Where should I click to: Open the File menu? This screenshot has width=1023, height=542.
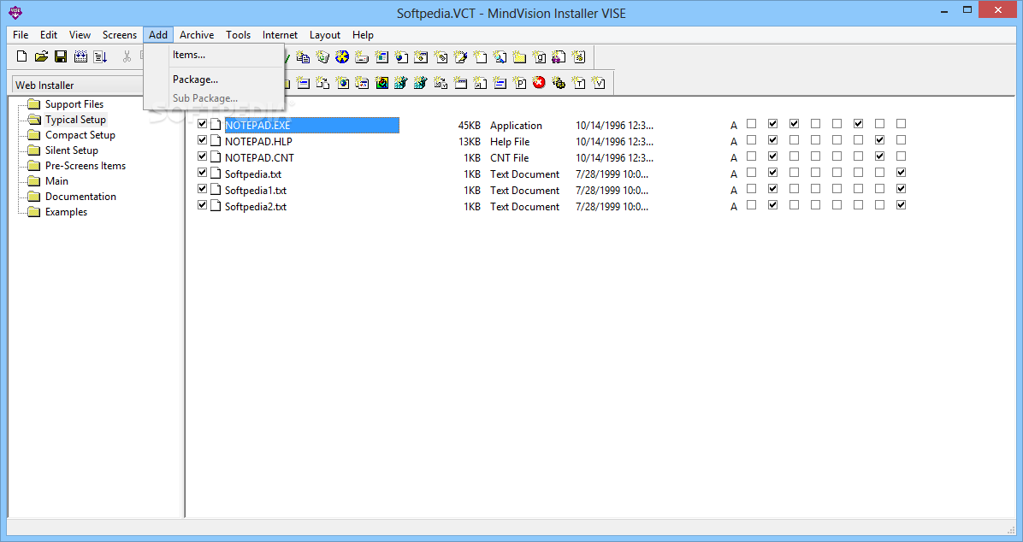(21, 34)
